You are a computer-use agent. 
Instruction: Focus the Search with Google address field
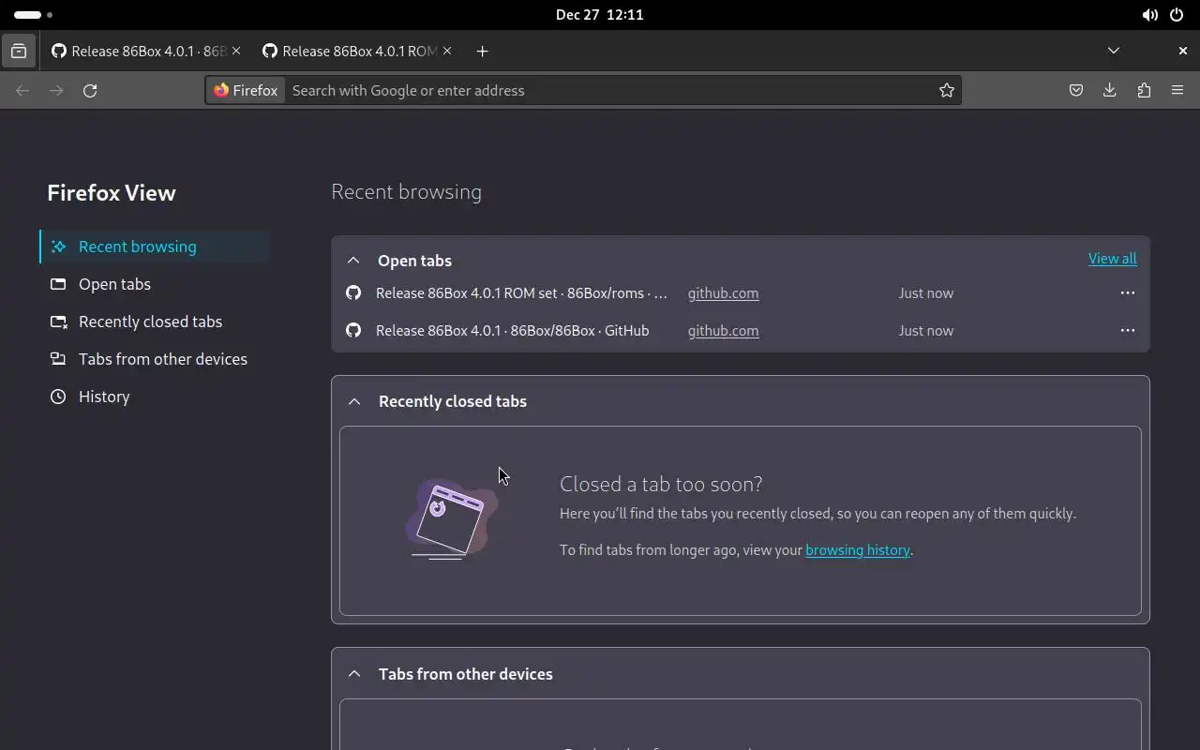click(609, 91)
